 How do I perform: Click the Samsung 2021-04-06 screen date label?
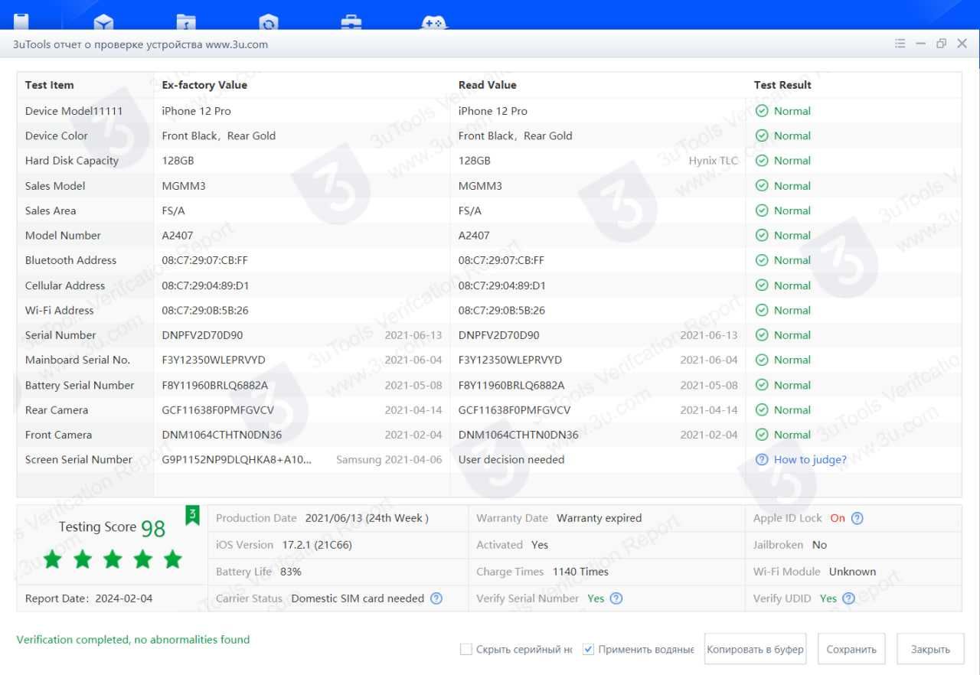(x=389, y=460)
